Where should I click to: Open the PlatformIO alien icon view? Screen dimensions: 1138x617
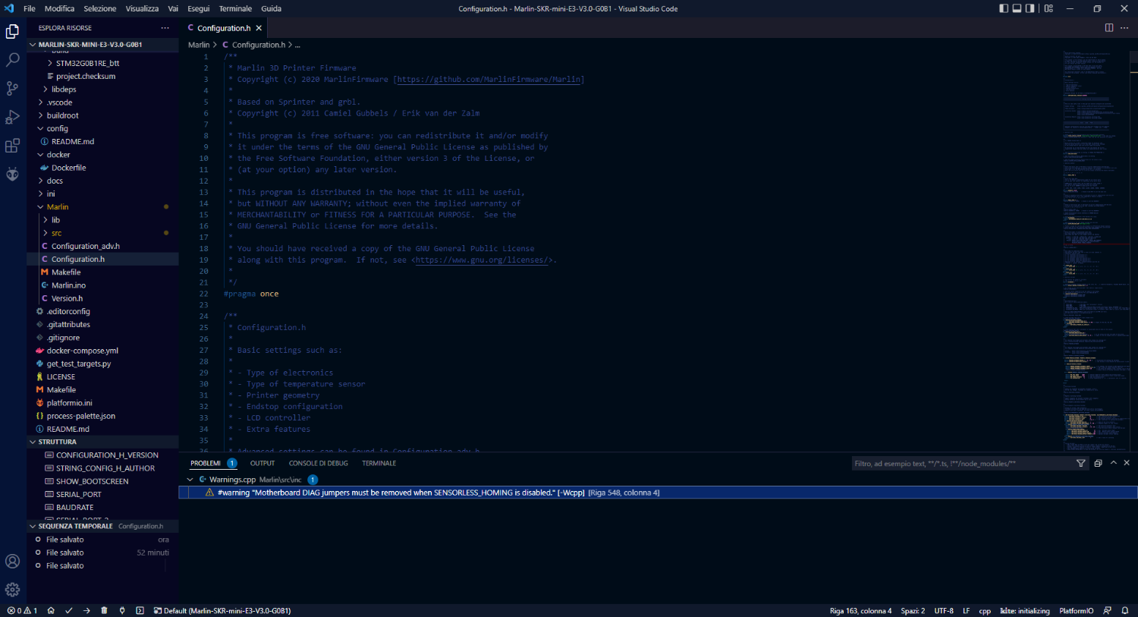[x=12, y=175]
